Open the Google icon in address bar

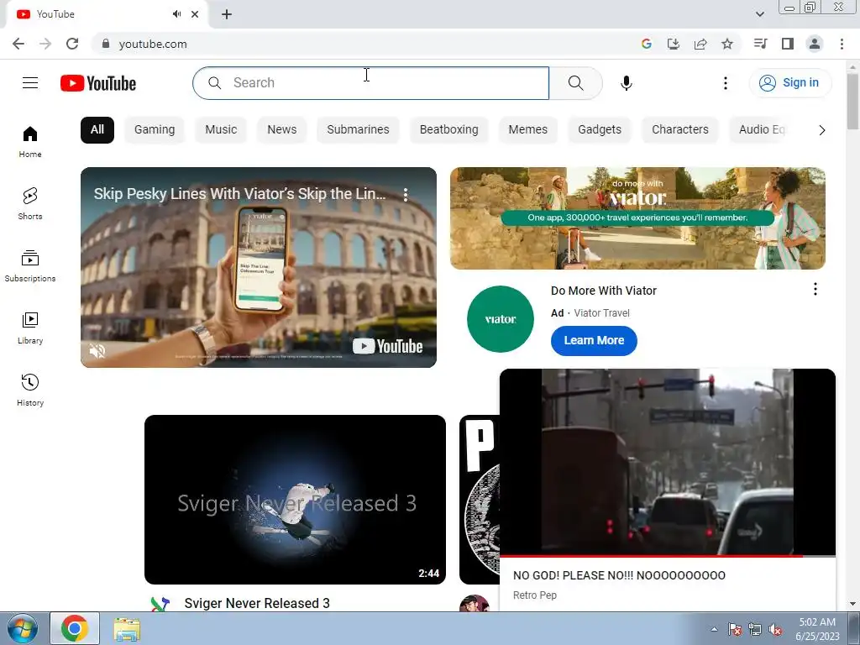(x=647, y=44)
